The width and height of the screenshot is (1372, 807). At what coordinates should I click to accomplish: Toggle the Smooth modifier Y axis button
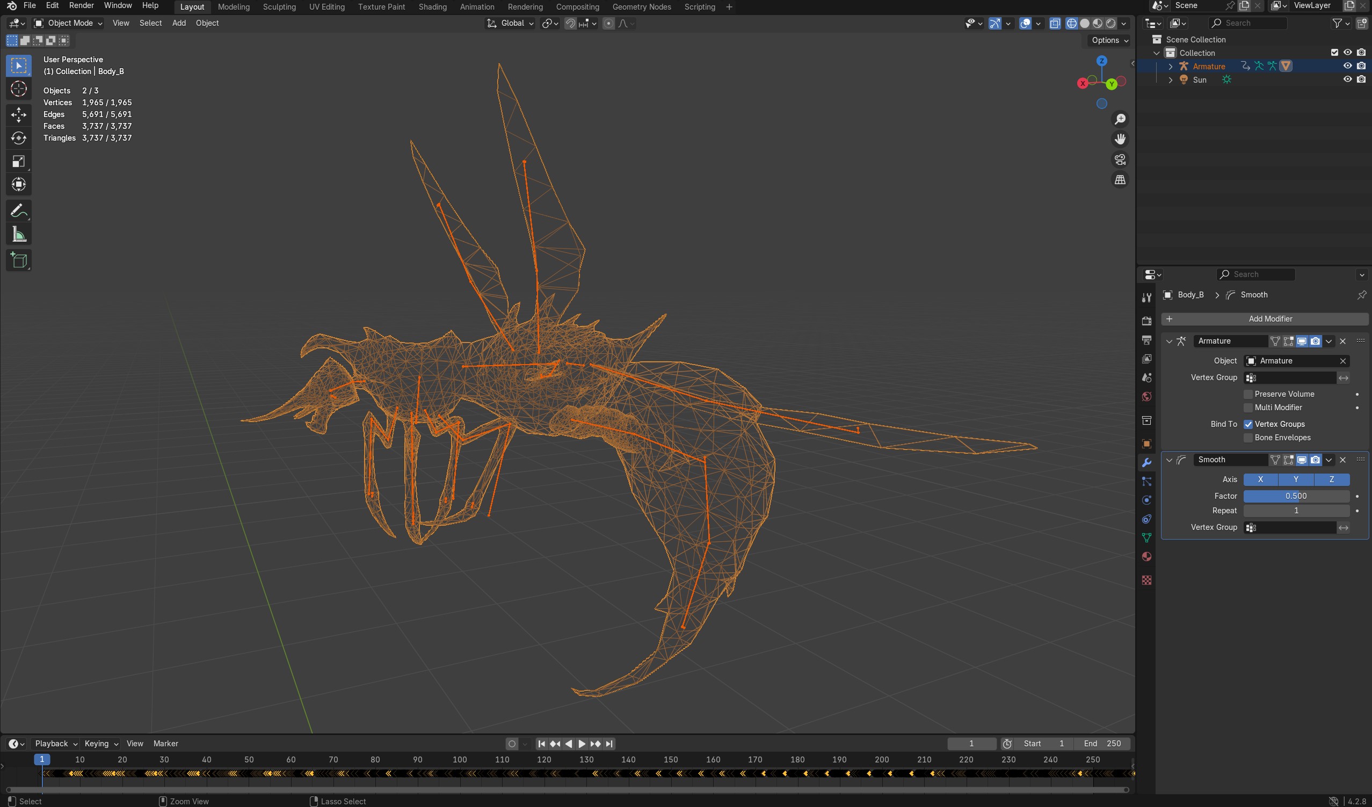pyautogui.click(x=1296, y=479)
